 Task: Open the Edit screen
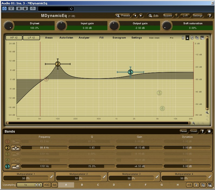click(x=153, y=16)
